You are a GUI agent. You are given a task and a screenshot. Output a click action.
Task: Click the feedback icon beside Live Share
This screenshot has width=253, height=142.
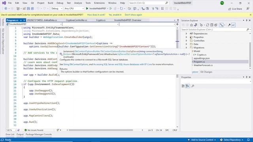[248, 9]
